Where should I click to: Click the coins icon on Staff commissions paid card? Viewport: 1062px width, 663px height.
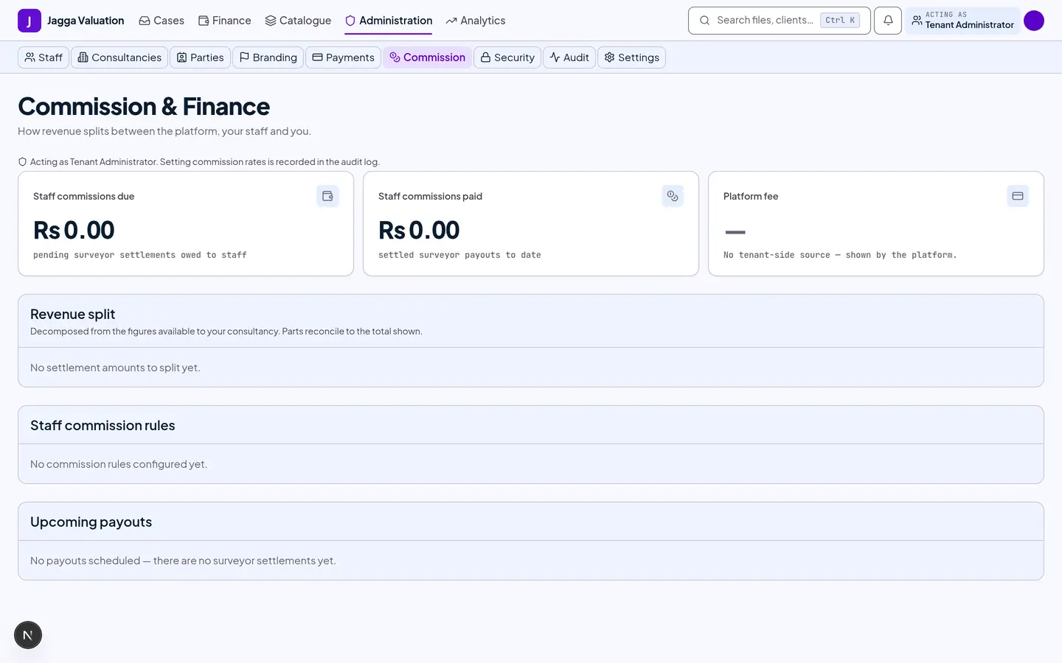(673, 196)
